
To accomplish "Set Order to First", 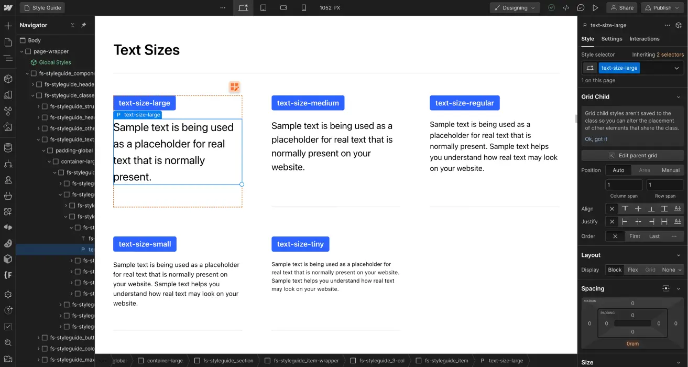I will tap(635, 236).
